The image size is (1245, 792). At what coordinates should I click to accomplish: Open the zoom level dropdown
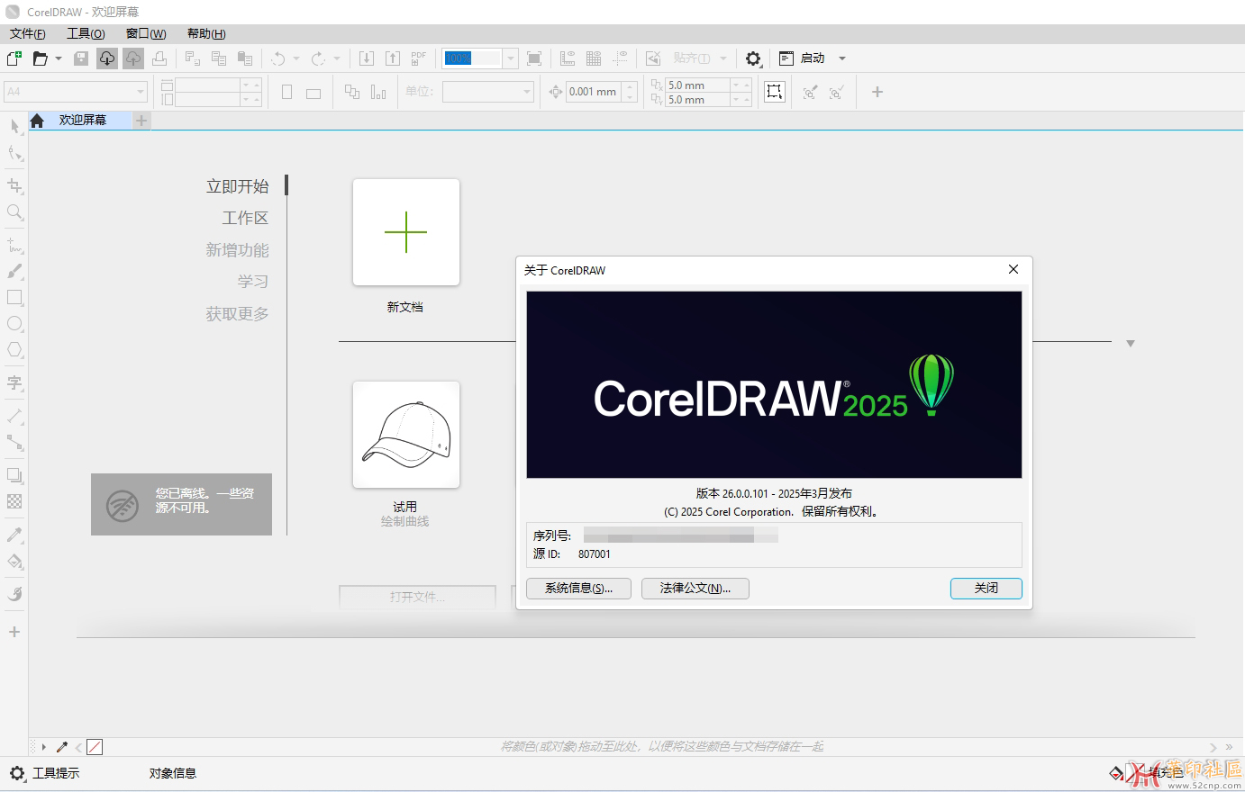[511, 58]
